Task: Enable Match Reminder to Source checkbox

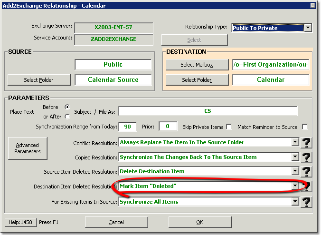Action: (305, 127)
